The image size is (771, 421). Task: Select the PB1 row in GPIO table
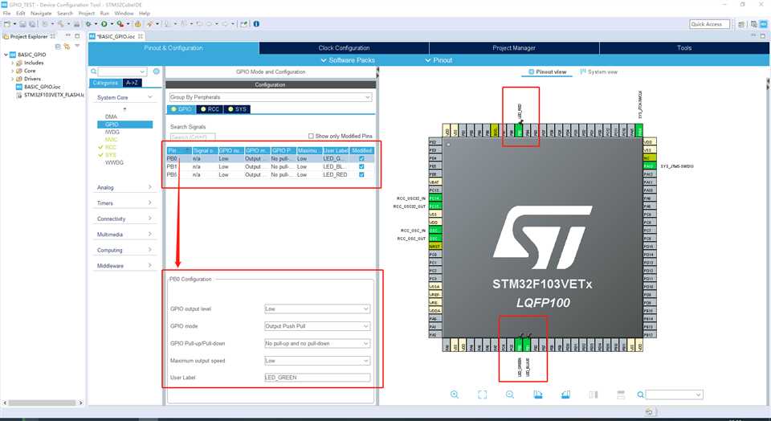coord(271,167)
